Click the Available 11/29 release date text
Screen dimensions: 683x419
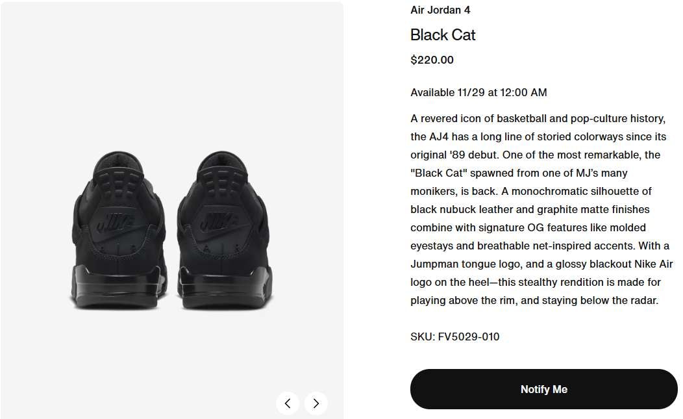pyautogui.click(x=478, y=93)
